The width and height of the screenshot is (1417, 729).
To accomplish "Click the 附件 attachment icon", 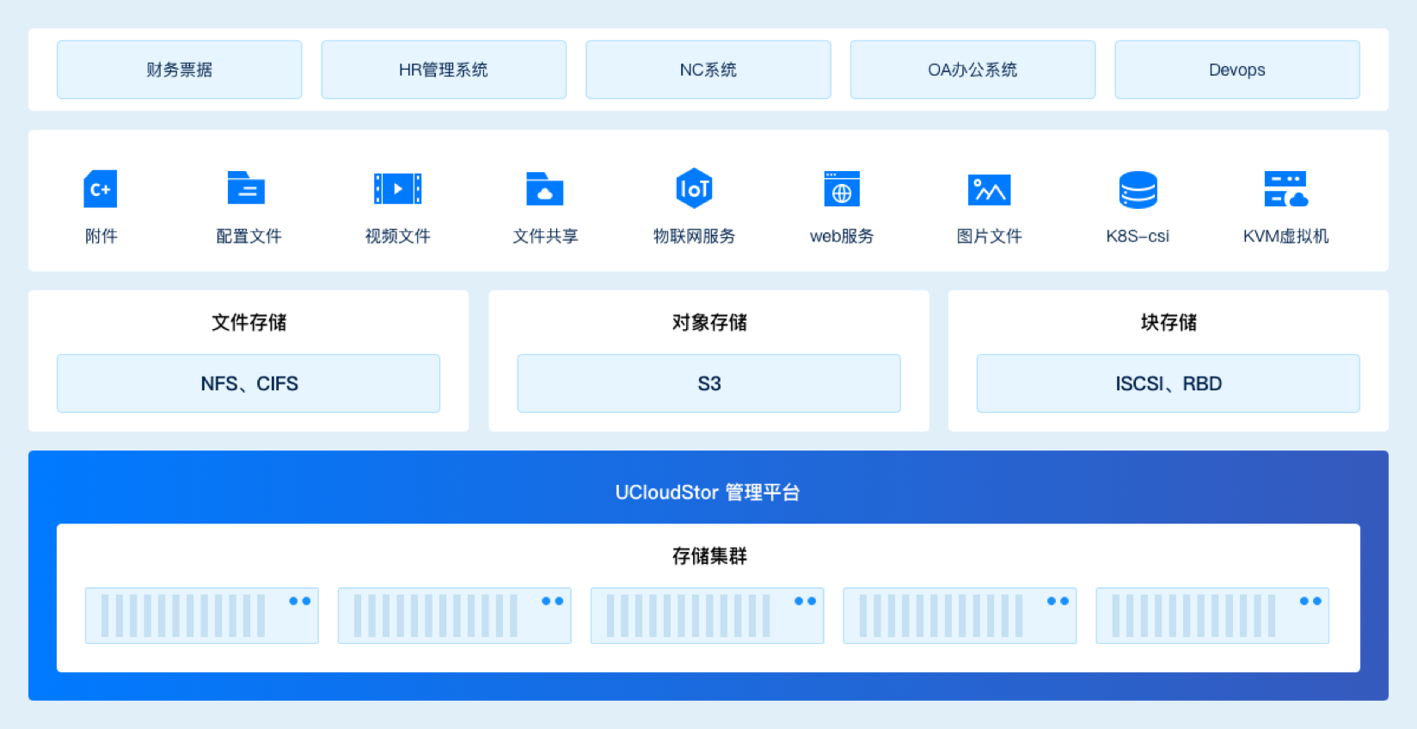I will 101,189.
